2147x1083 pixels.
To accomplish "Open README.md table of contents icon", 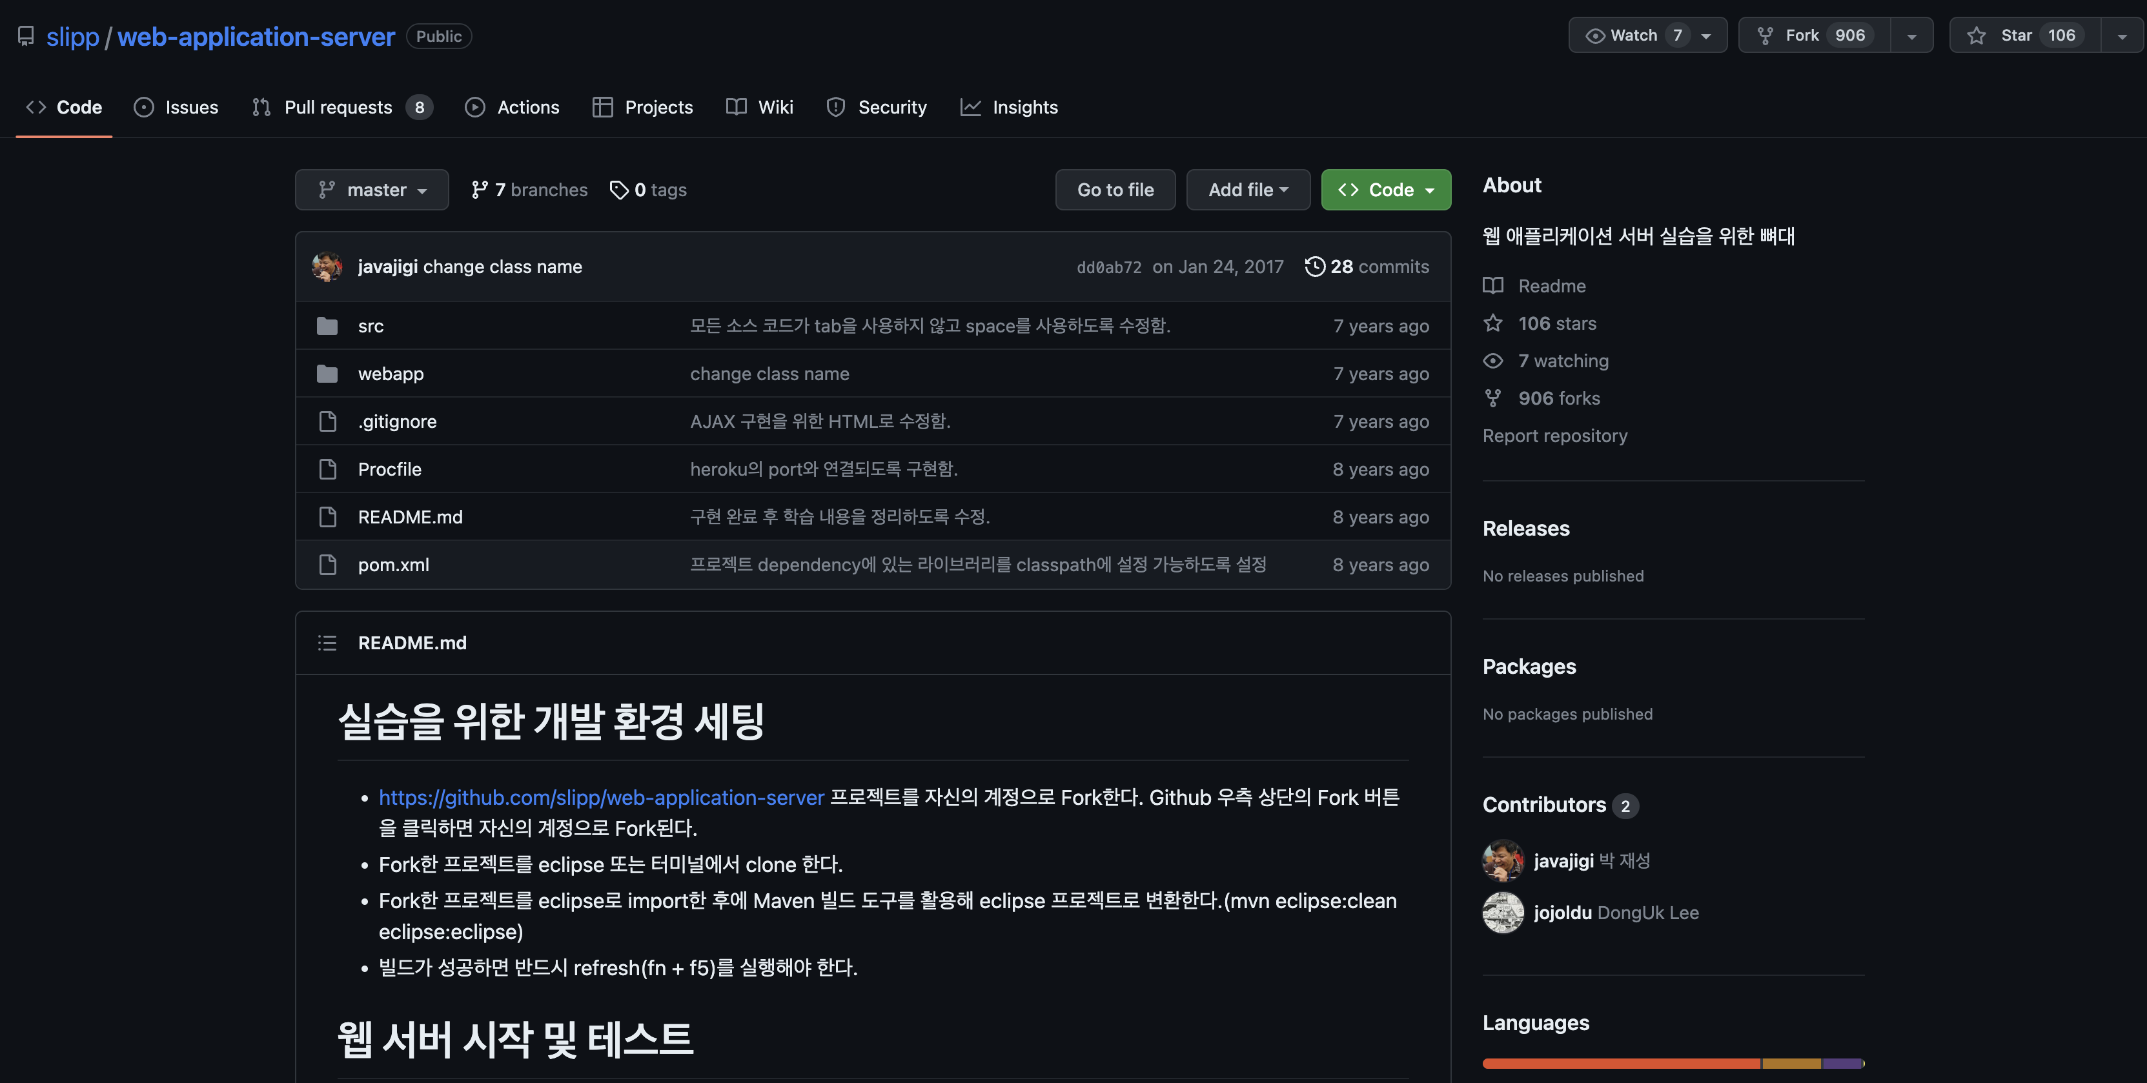I will (327, 643).
